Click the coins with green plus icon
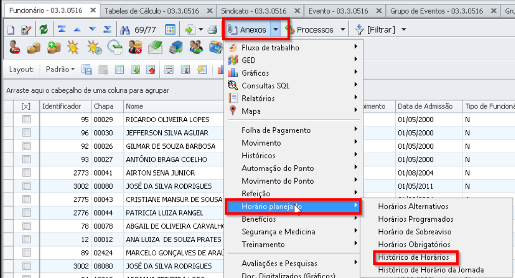Screen dimensions: 515x278 point(54,48)
